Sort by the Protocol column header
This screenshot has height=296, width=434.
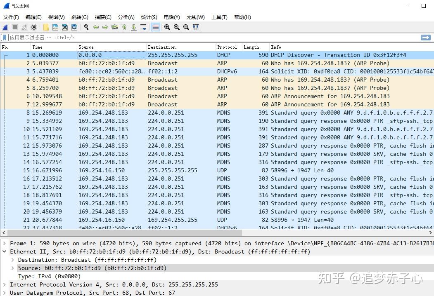coord(229,47)
